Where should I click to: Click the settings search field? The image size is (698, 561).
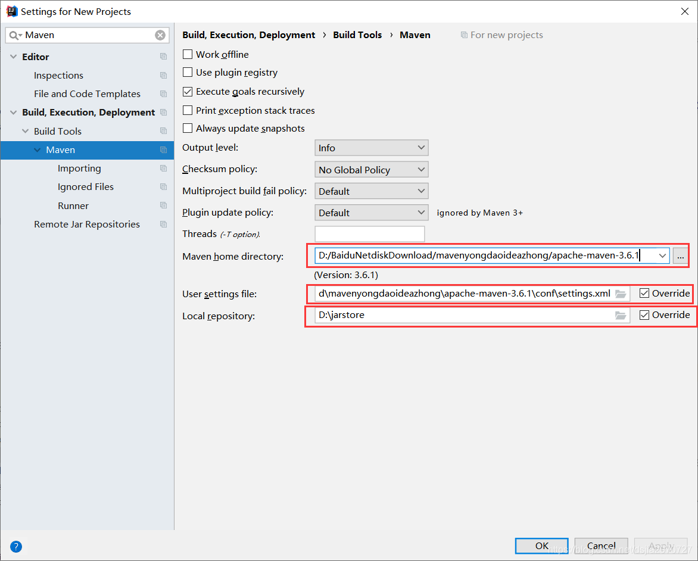pyautogui.click(x=87, y=35)
